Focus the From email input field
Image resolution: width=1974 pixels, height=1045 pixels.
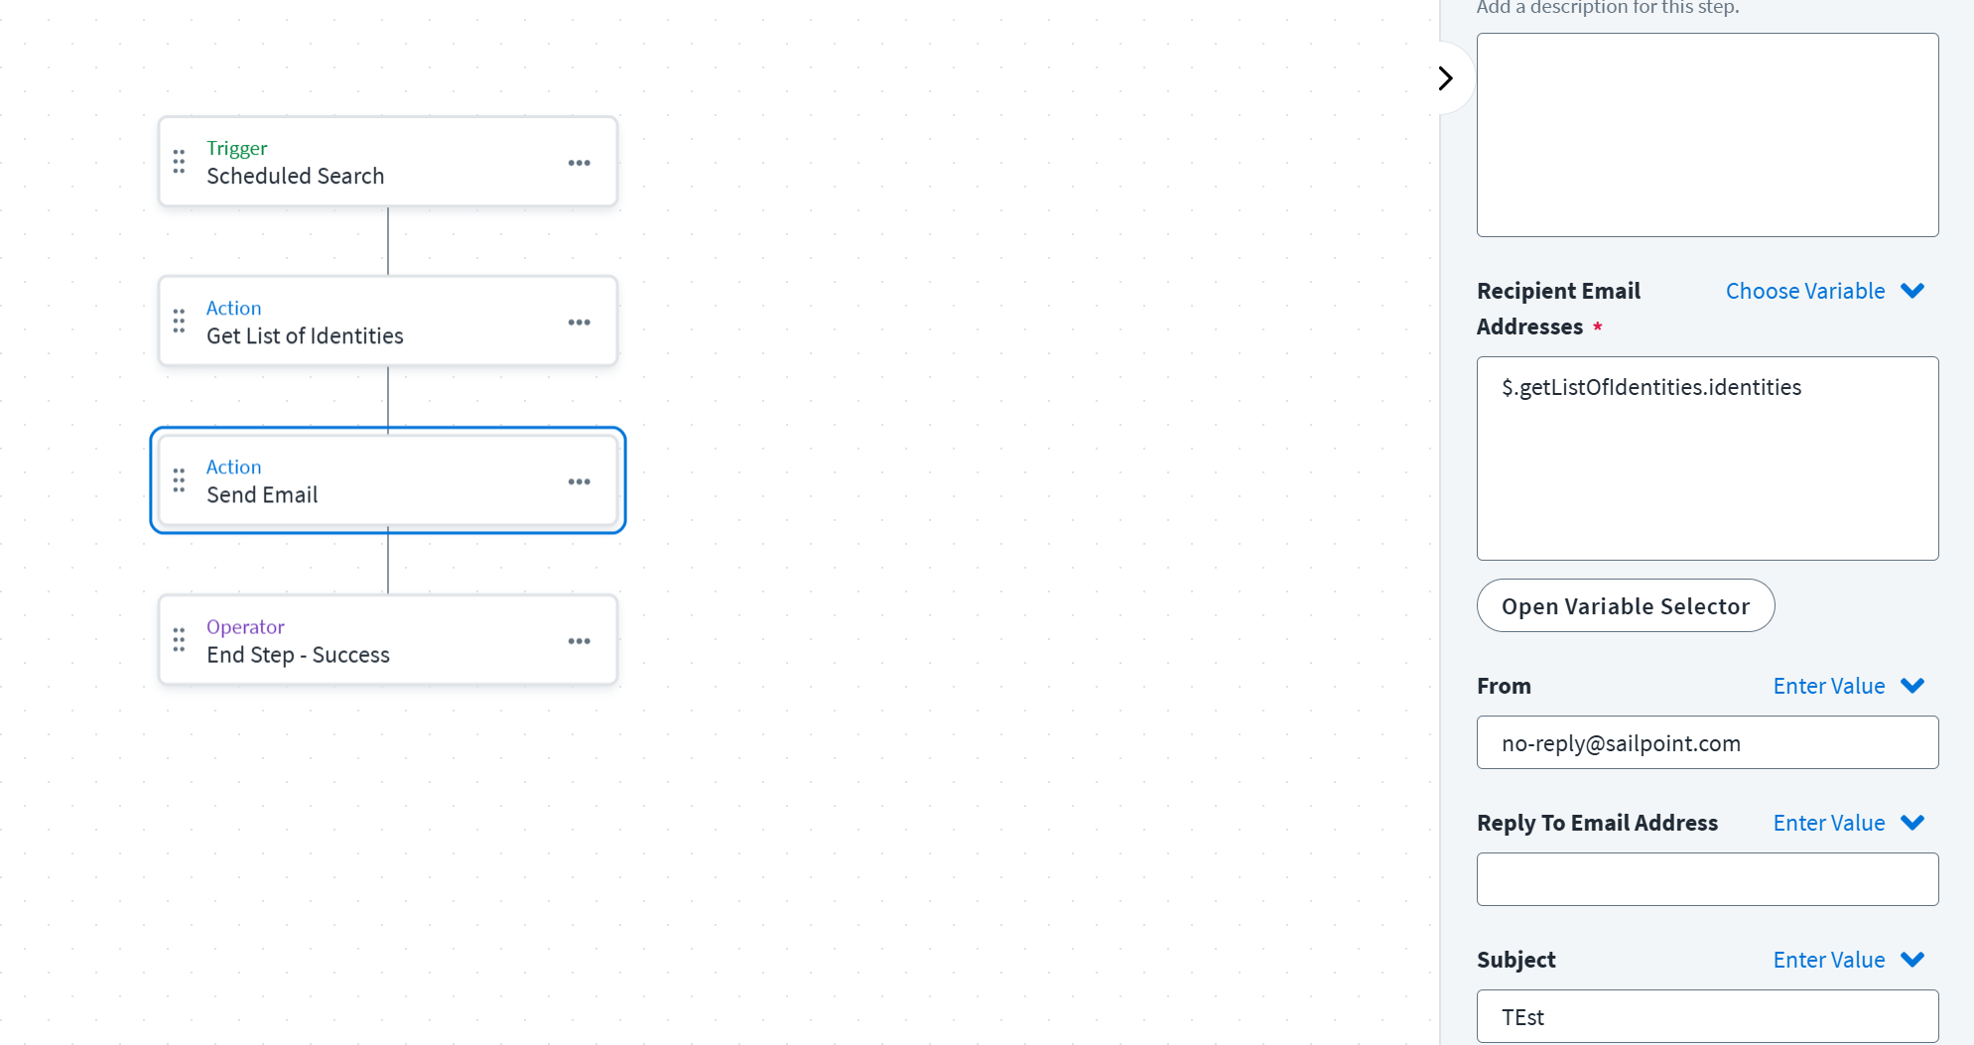(x=1707, y=743)
